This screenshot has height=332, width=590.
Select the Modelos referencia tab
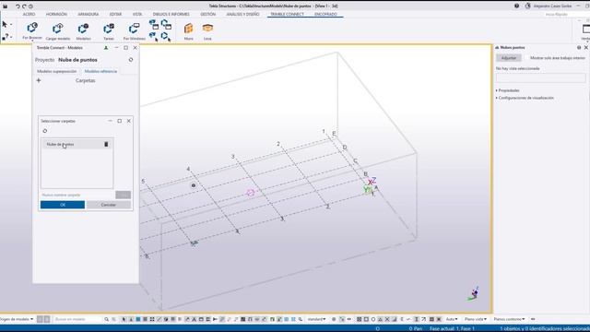pos(100,72)
